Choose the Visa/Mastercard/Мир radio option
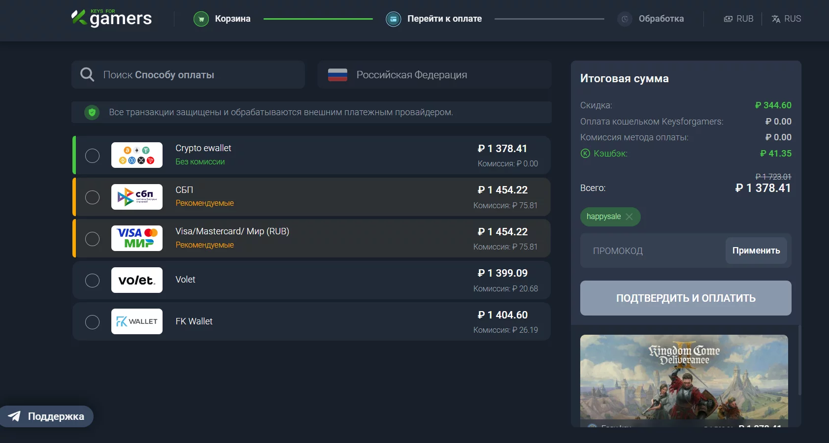Image resolution: width=829 pixels, height=443 pixels. tap(92, 239)
